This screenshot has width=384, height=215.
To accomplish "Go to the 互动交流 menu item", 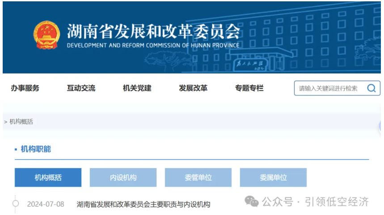I will [81, 88].
